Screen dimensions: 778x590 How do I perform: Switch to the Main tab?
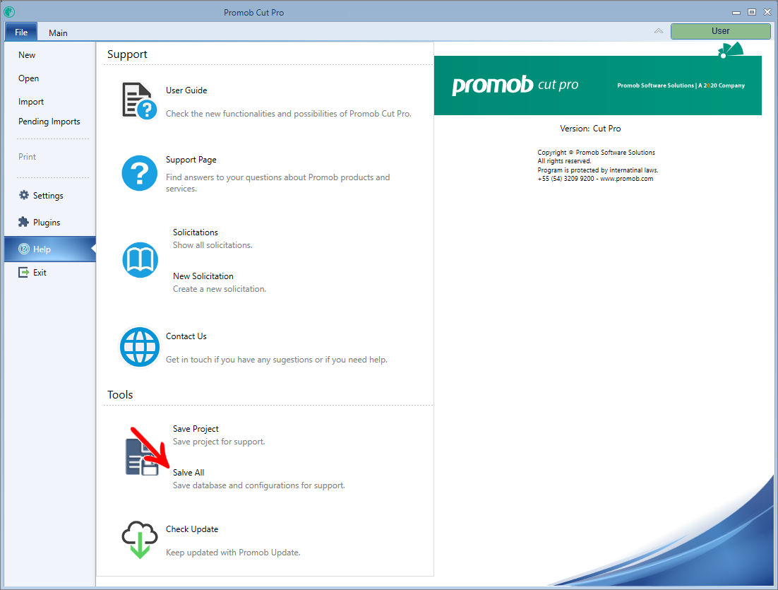click(58, 33)
